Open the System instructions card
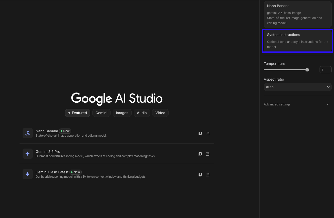 [x=298, y=41]
